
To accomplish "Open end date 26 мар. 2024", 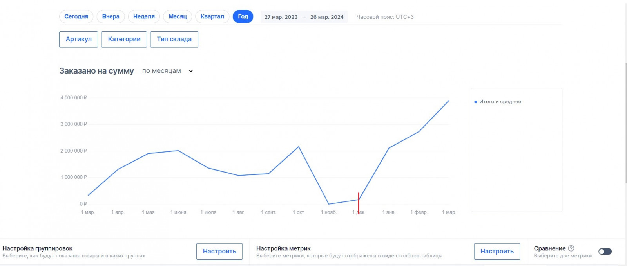I will click(x=327, y=17).
